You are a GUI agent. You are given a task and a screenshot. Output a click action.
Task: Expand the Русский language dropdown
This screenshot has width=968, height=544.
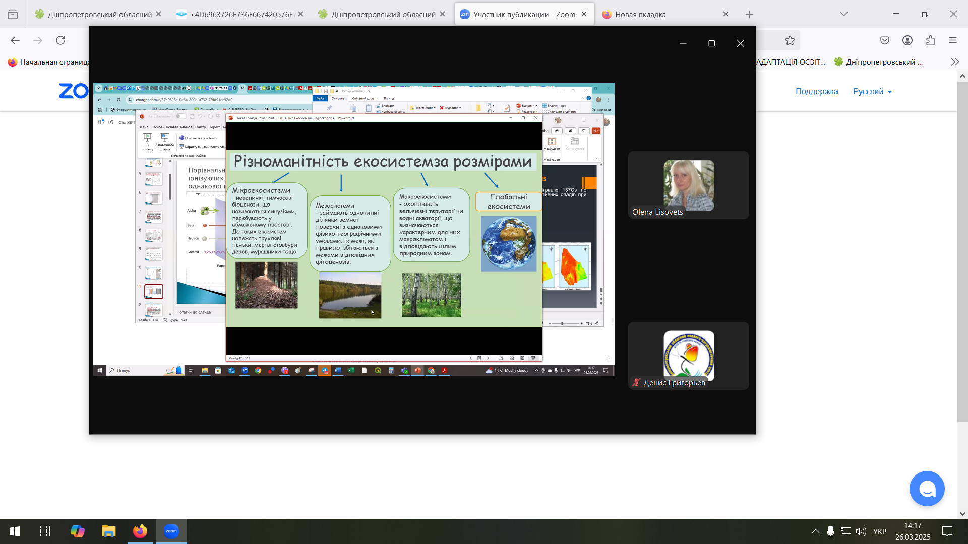873,91
